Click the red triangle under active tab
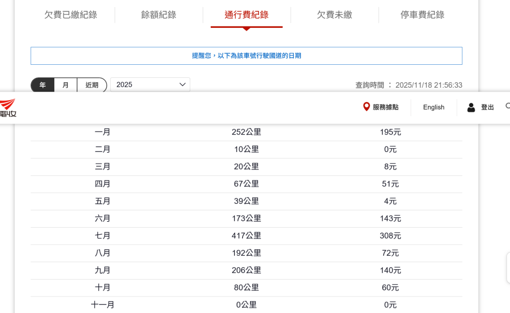Viewport: 510px width, 313px height. coord(247,29)
